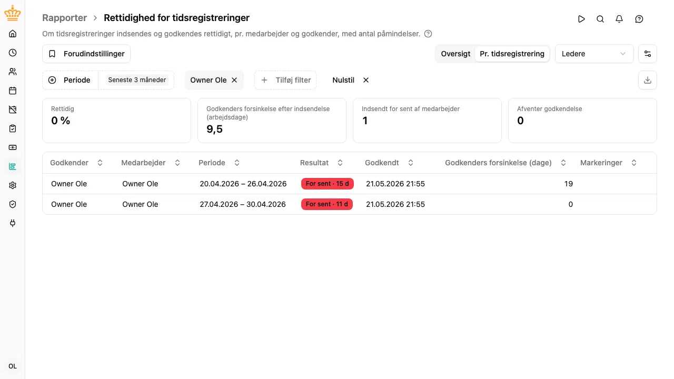Click the For sent · 11 d badge
This screenshot has height=379, width=674.
[x=327, y=204]
